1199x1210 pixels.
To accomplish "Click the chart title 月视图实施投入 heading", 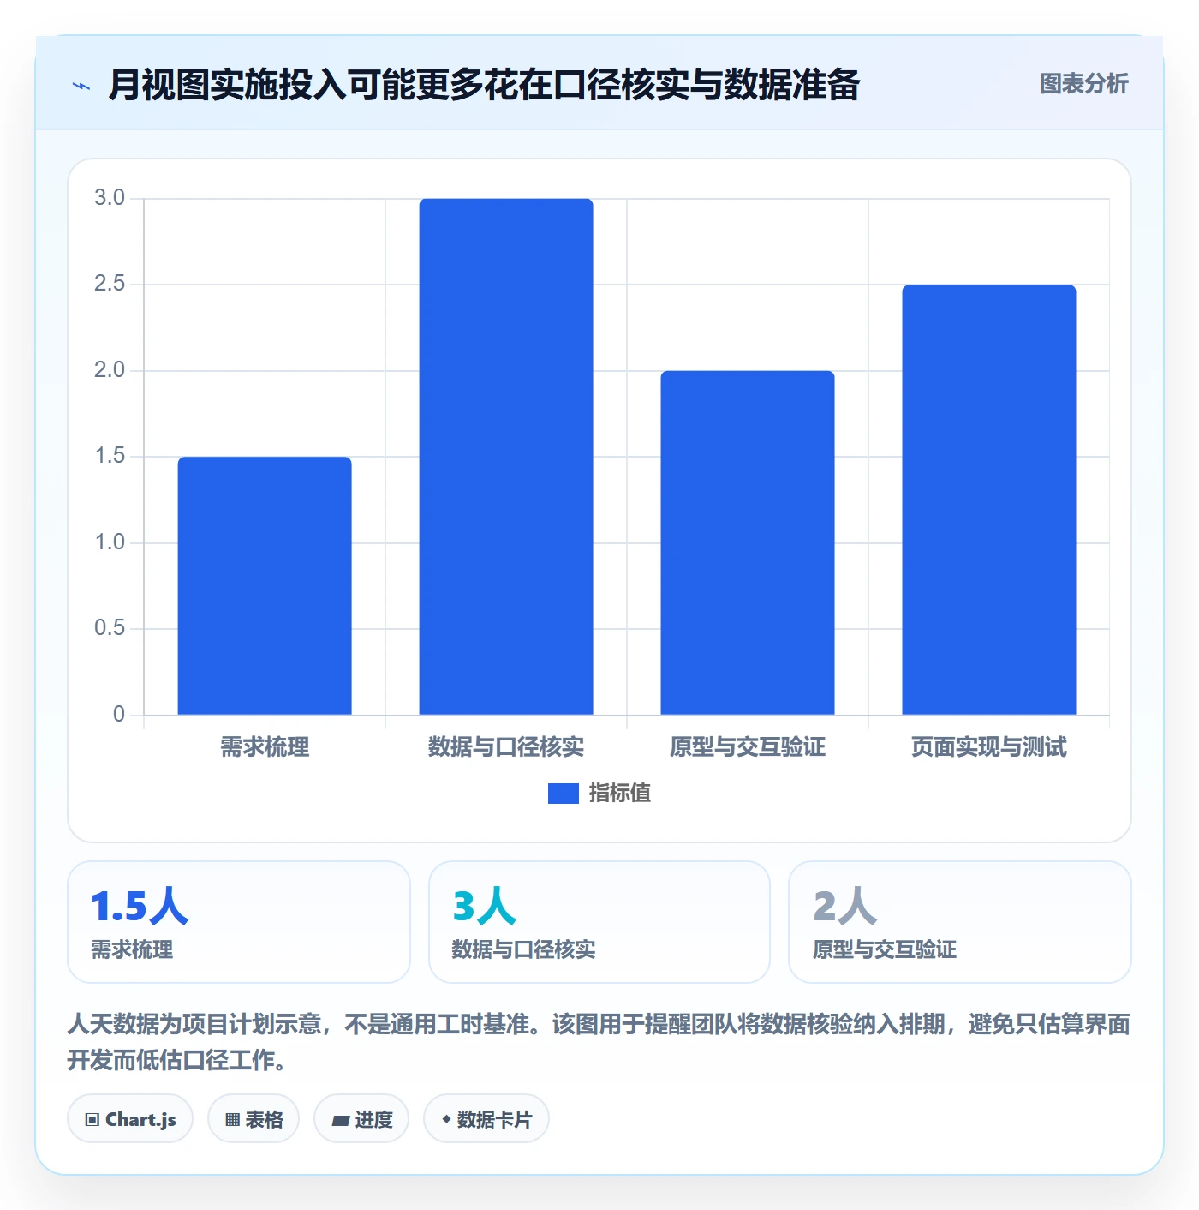I will tap(484, 85).
